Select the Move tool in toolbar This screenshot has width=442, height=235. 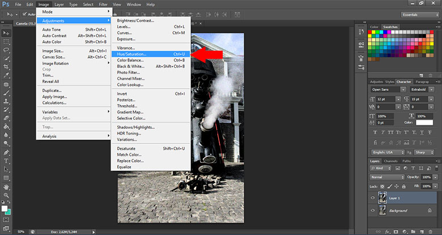(6, 33)
